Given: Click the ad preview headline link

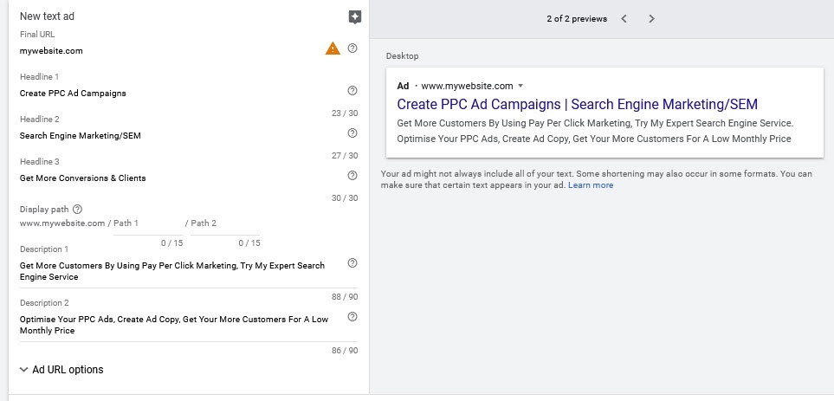Looking at the screenshot, I should click(577, 104).
